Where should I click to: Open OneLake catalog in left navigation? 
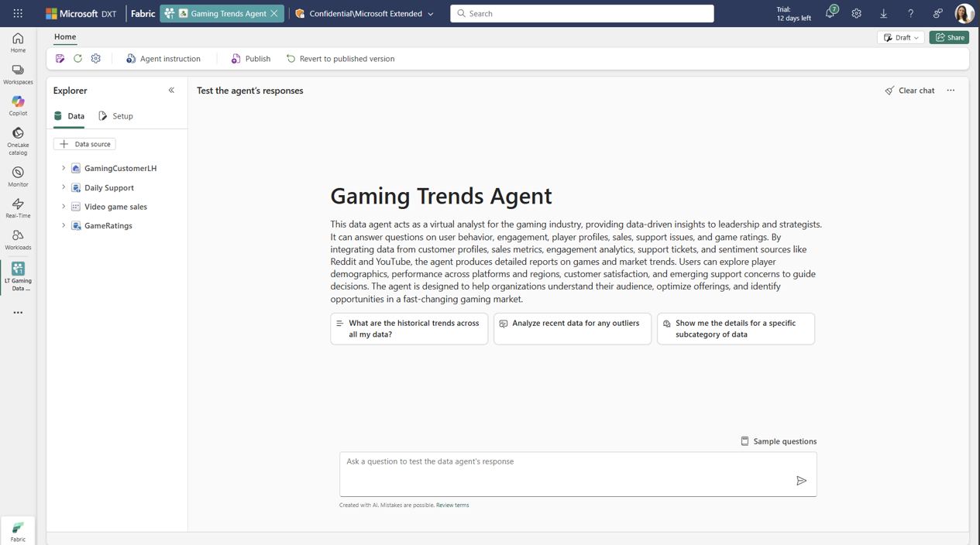(18, 141)
